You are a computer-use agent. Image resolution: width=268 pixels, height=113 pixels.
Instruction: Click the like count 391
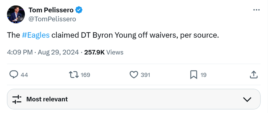click(x=145, y=75)
